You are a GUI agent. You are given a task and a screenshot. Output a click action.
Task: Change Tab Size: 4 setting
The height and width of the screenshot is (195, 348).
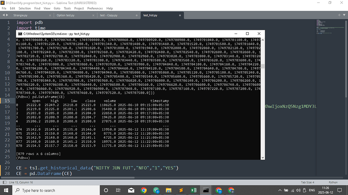(308, 182)
